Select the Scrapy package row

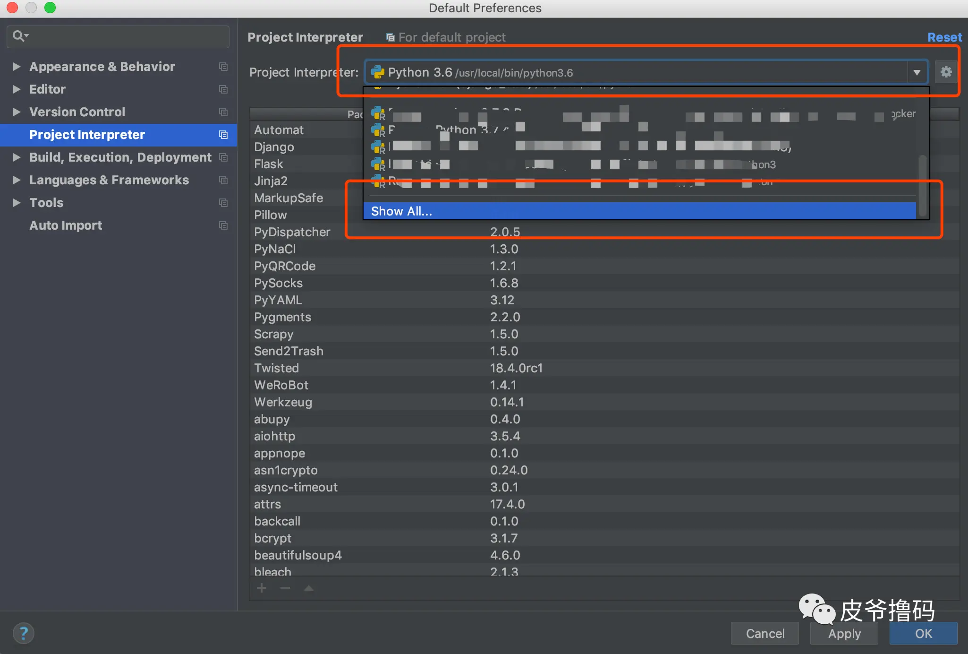pyautogui.click(x=274, y=334)
